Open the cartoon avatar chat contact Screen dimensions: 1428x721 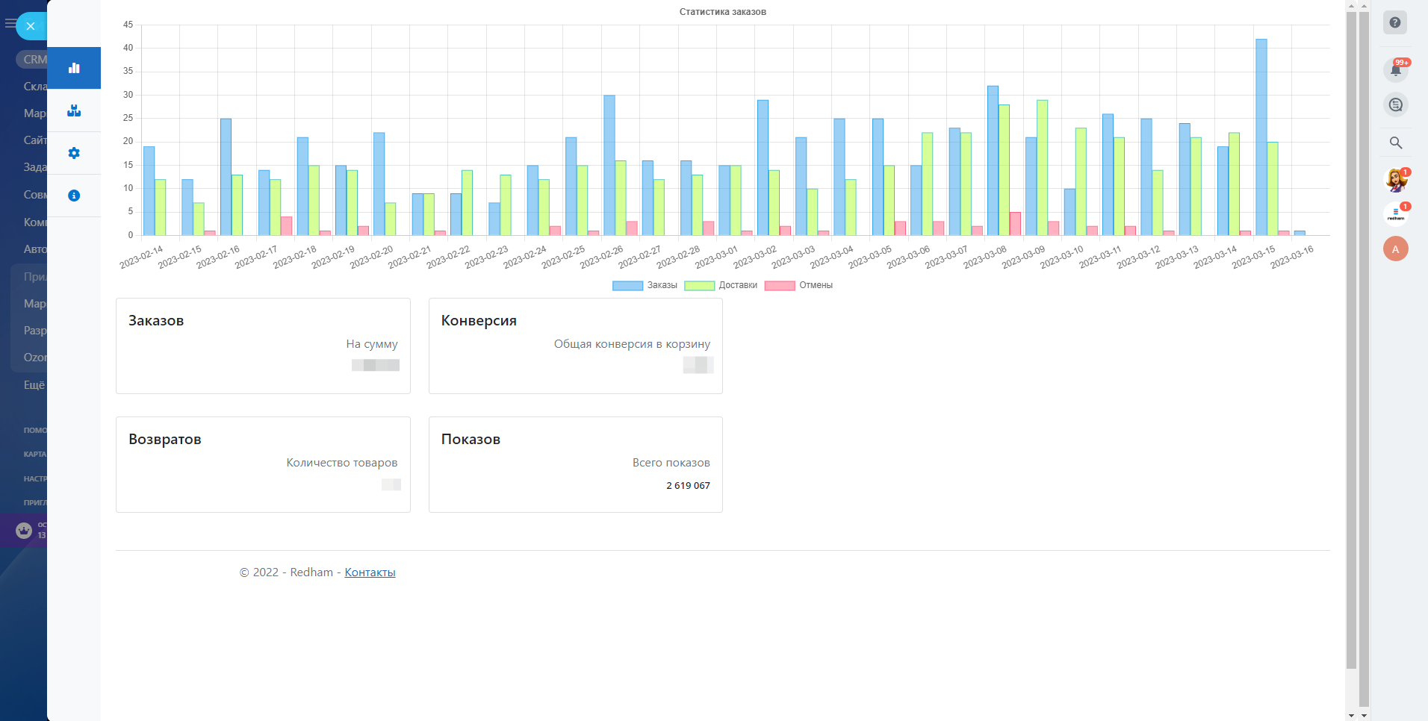(x=1395, y=180)
